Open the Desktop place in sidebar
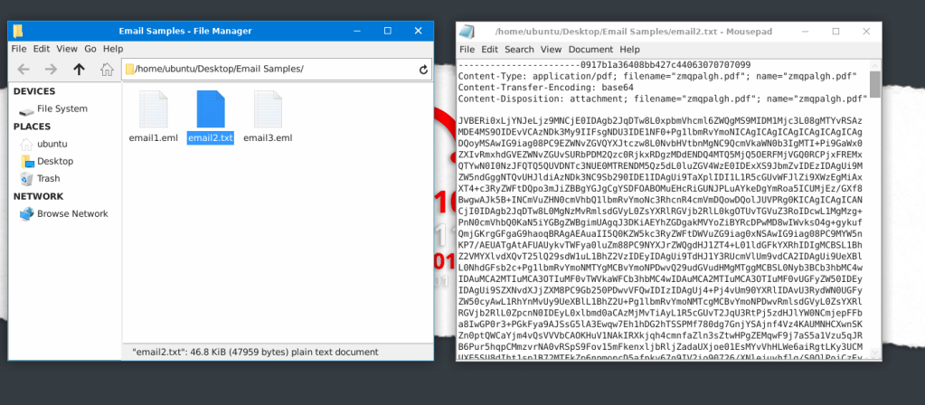 tap(54, 161)
